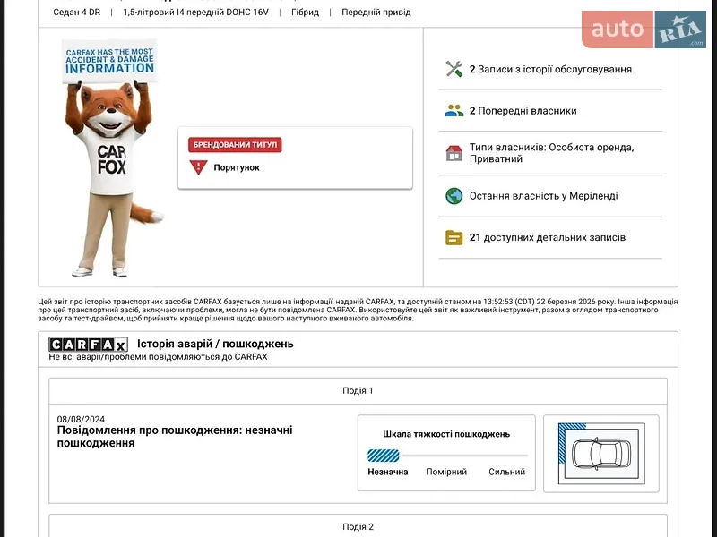This screenshot has width=717, height=537.
Task: Click Остання власність у Меріленді text
Action: point(543,196)
